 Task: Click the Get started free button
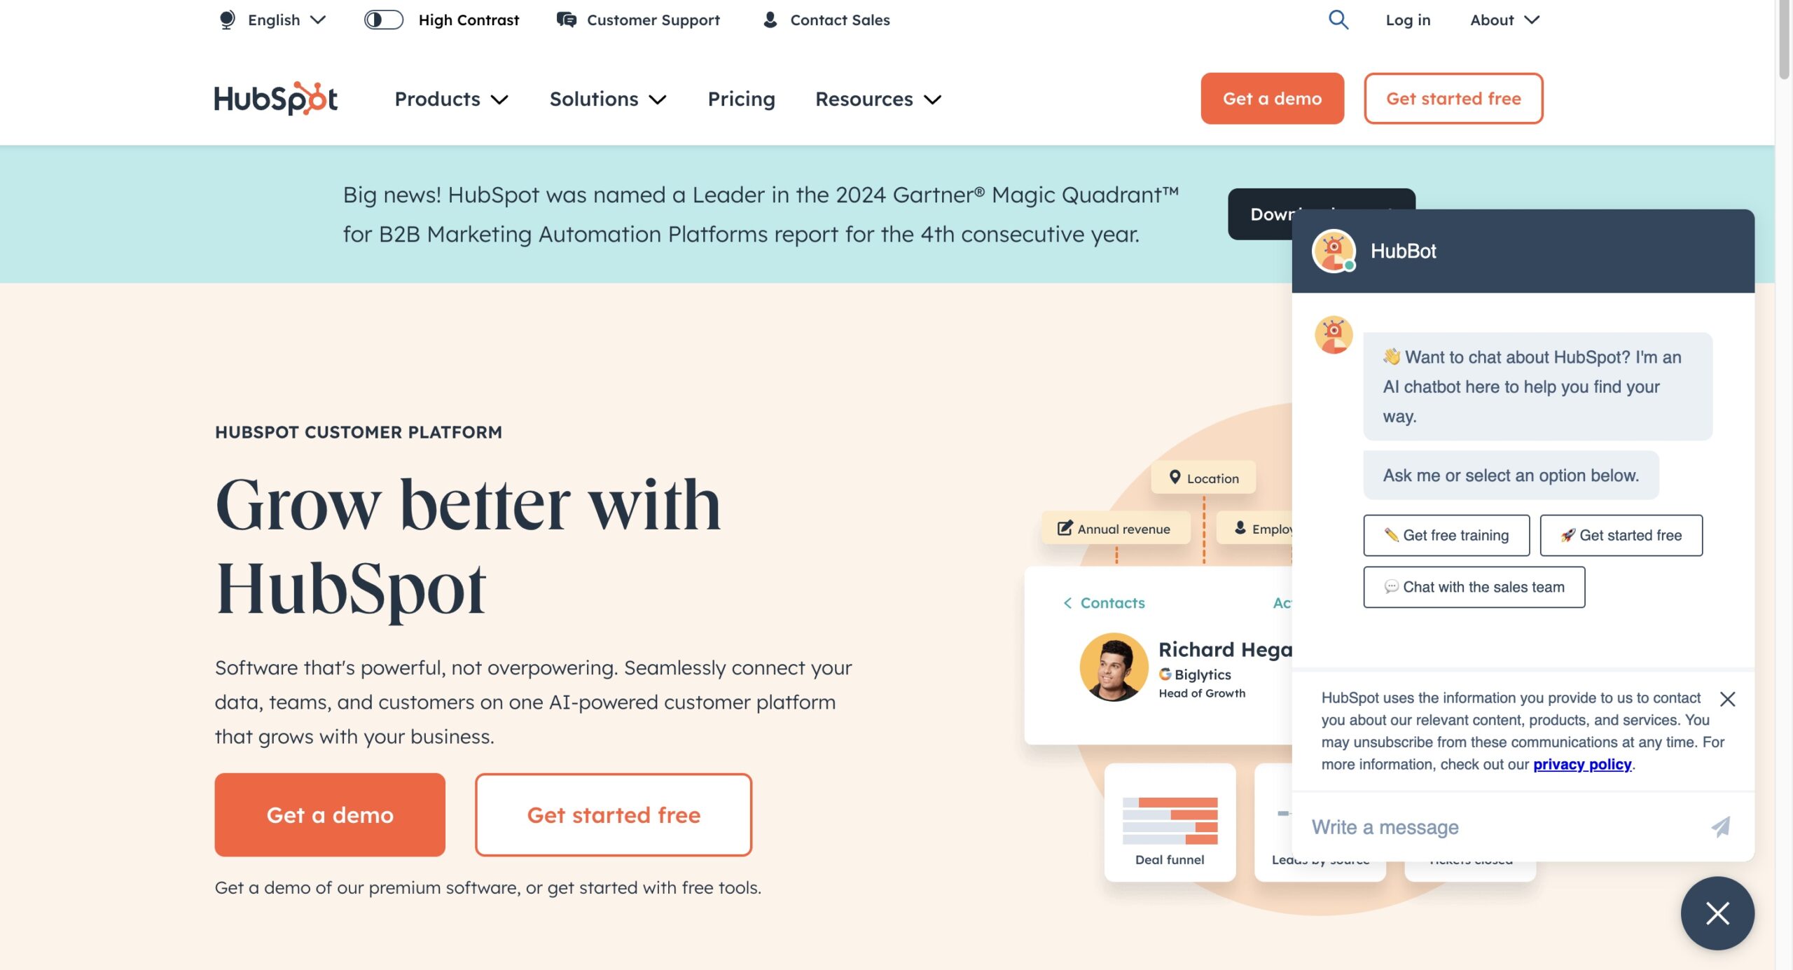[1453, 98]
